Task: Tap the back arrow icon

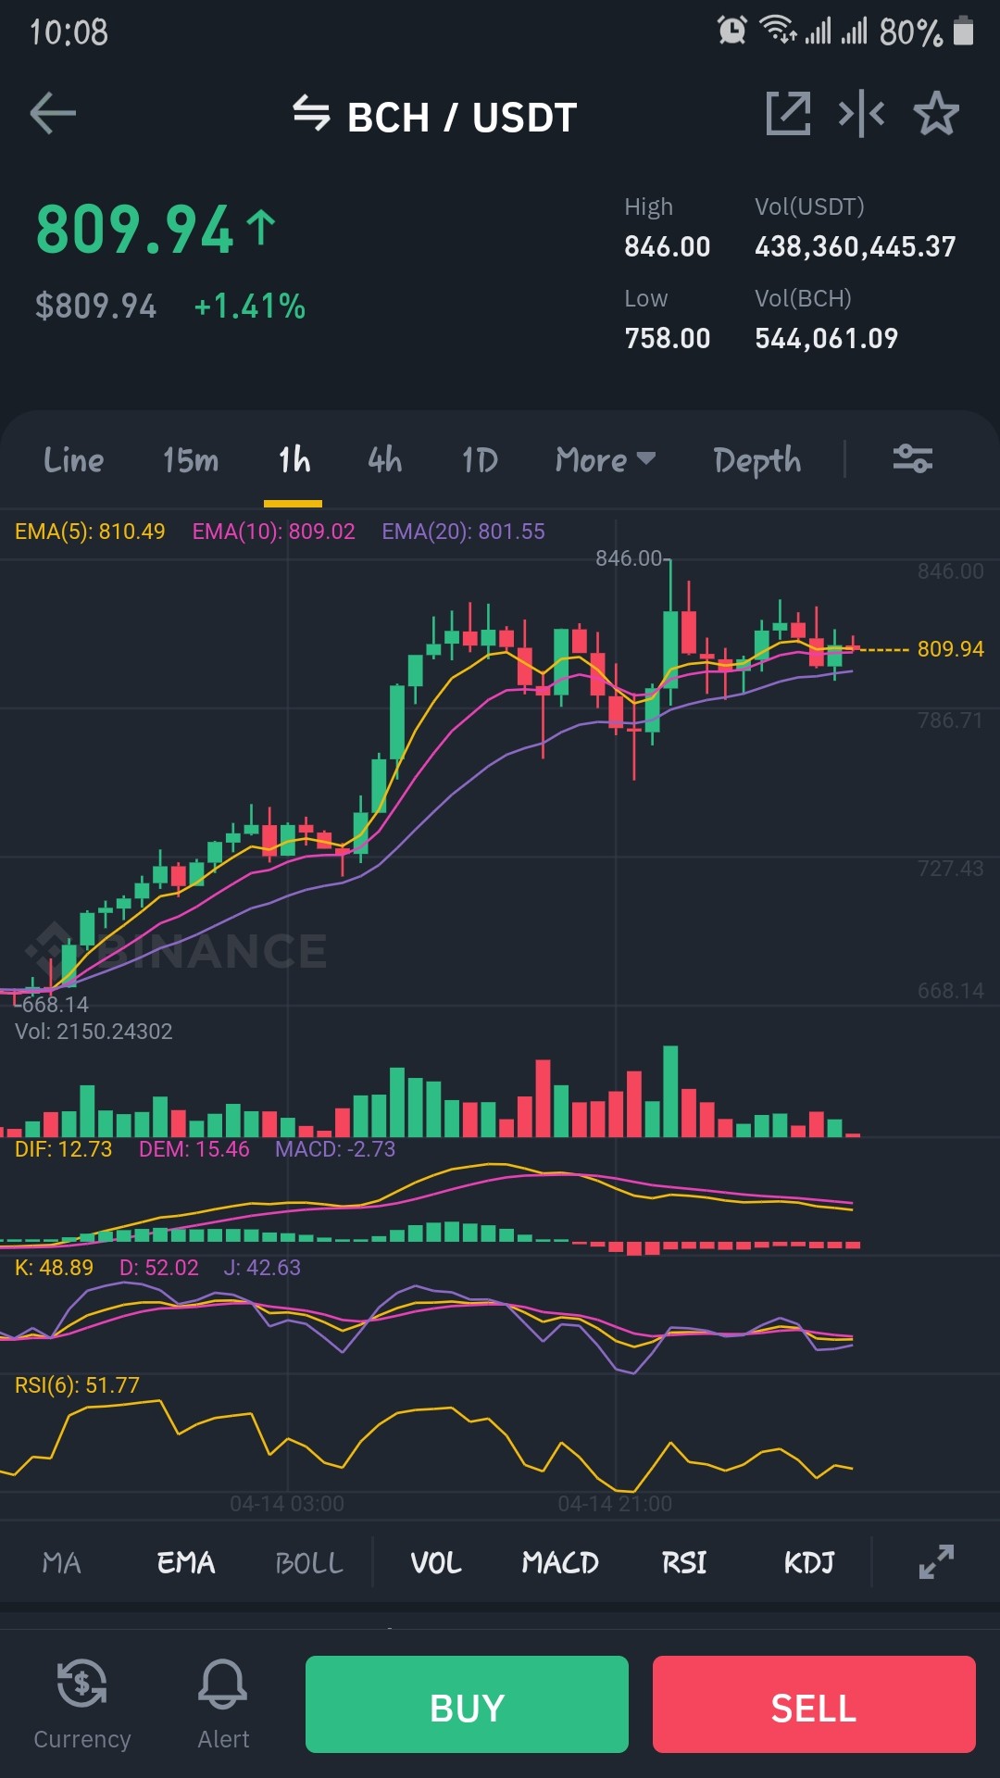Action: 53,114
